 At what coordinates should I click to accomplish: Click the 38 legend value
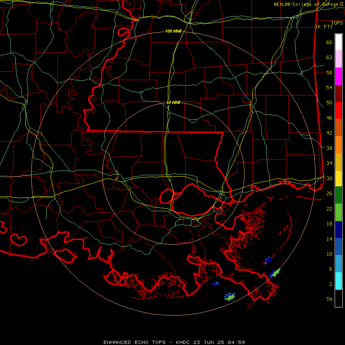329,148
